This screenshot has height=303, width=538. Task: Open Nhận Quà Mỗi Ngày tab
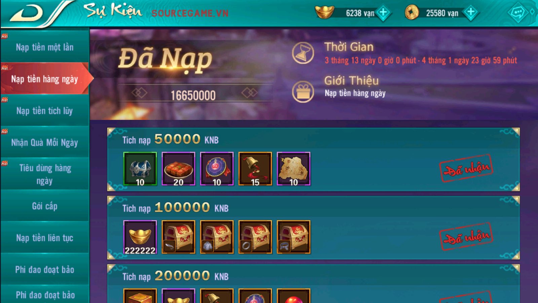45,142
